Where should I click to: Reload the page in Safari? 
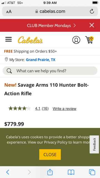92,11
